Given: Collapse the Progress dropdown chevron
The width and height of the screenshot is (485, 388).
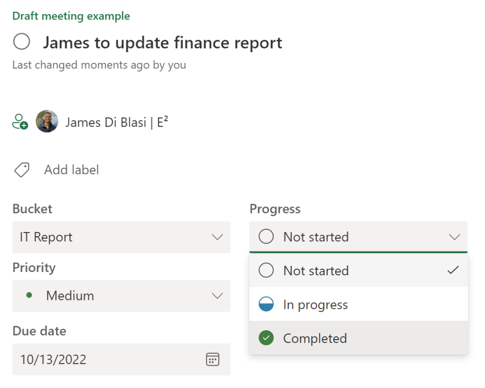Looking at the screenshot, I should pyautogui.click(x=454, y=237).
